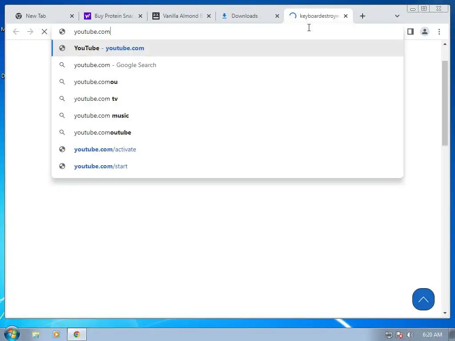This screenshot has width=455, height=341.
Task: Open the profile avatar menu
Action: click(424, 32)
